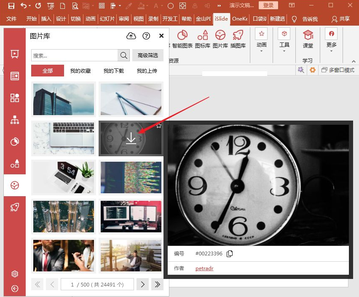Open the 插入 ribbon tab
The width and height of the screenshot is (359, 297).
click(46, 19)
